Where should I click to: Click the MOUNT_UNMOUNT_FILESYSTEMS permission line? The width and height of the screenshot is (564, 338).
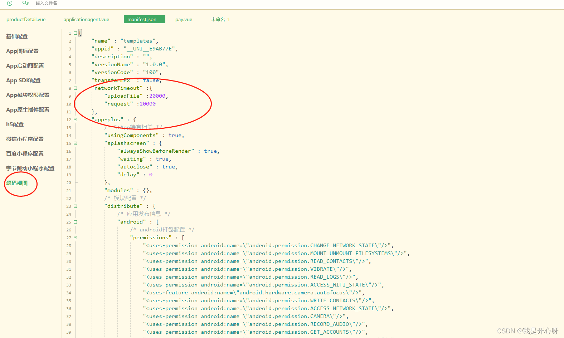(276, 253)
